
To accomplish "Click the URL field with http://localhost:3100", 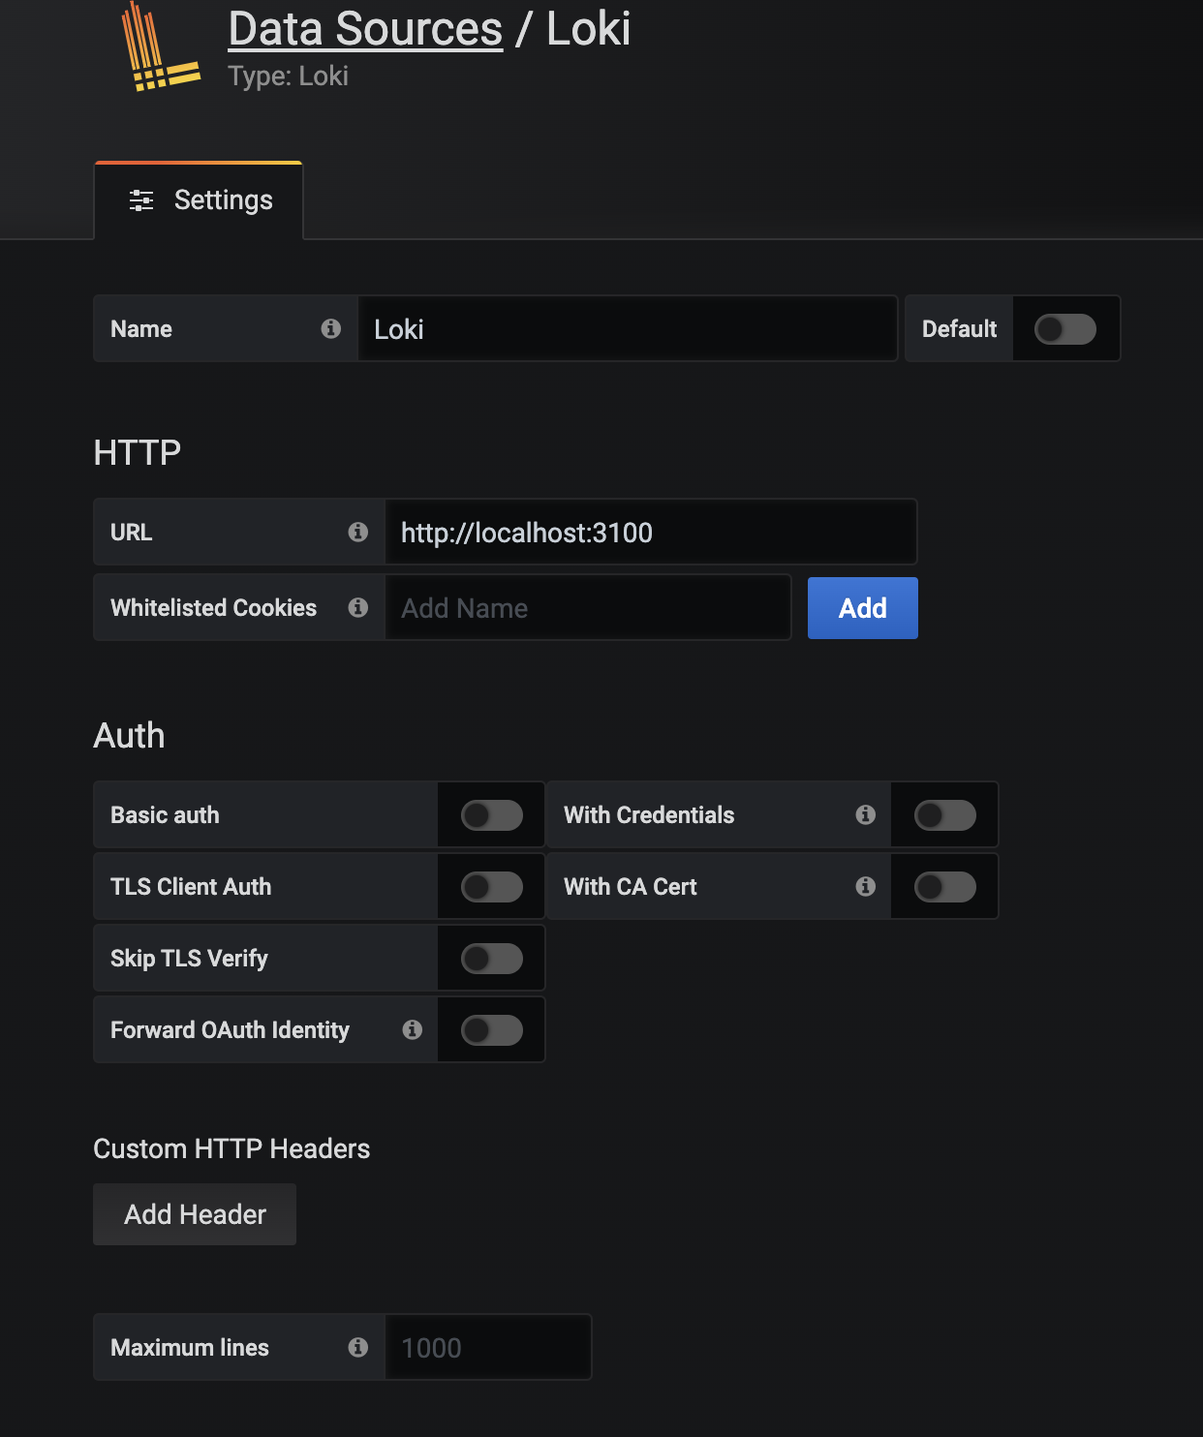I will (x=651, y=532).
